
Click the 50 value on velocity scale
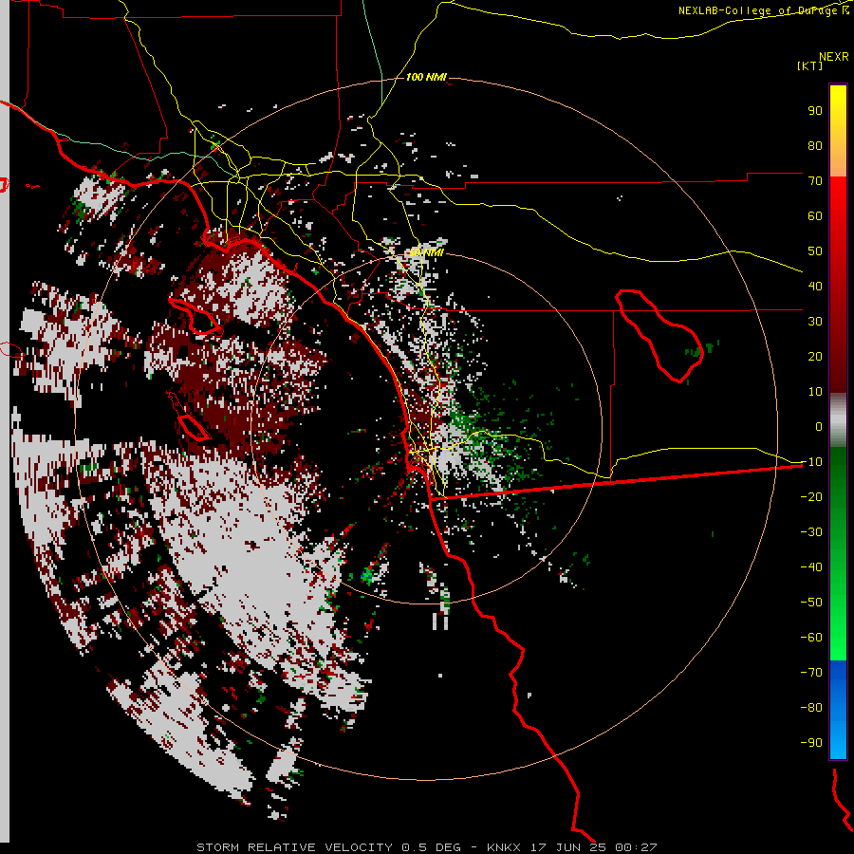[815, 251]
